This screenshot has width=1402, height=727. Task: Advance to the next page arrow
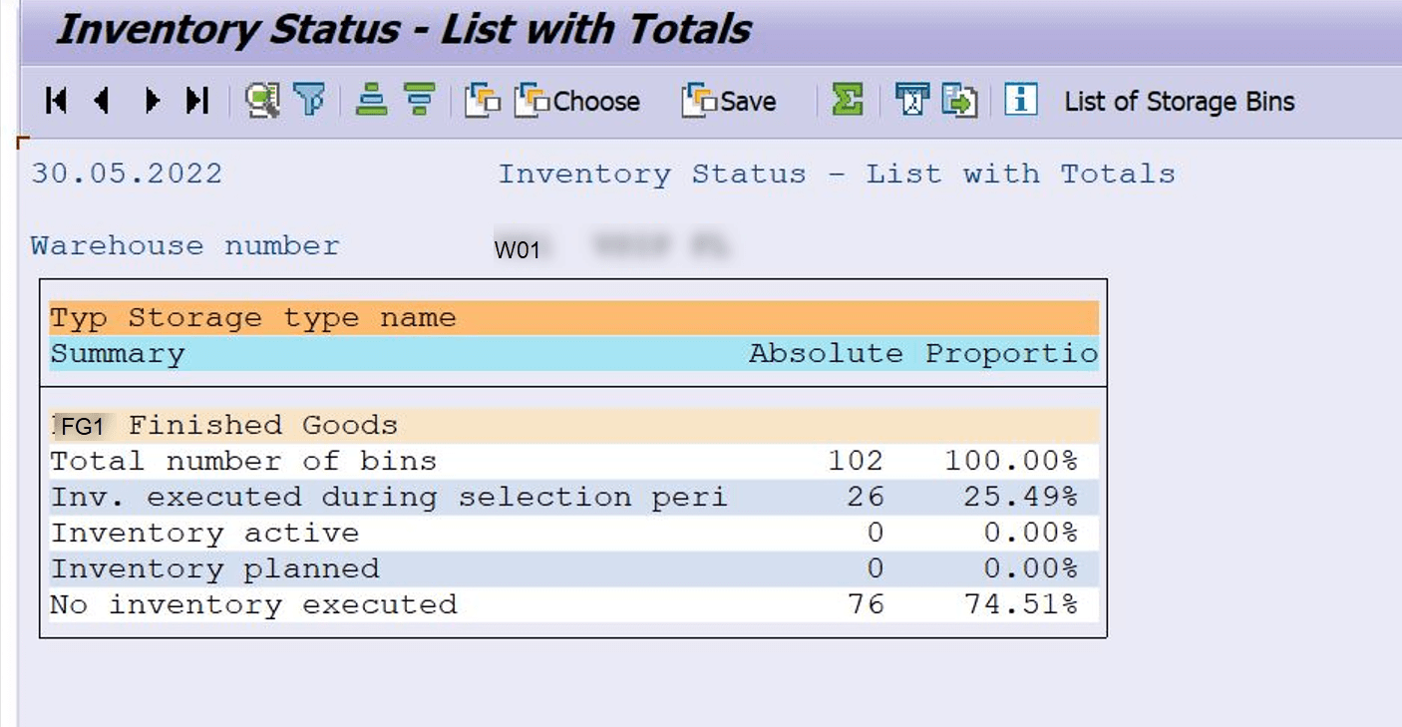152,101
